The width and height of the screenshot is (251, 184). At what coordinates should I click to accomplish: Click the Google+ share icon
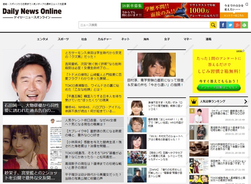237,25
